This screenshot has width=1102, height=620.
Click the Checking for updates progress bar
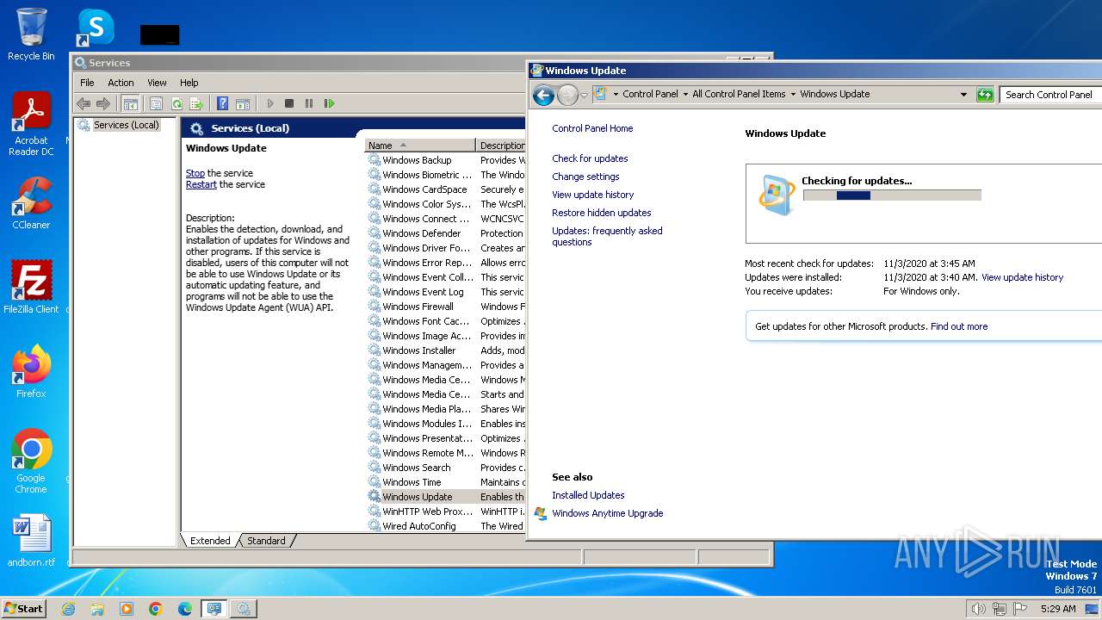tap(892, 195)
